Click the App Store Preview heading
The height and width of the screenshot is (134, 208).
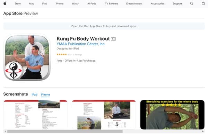click(20, 14)
